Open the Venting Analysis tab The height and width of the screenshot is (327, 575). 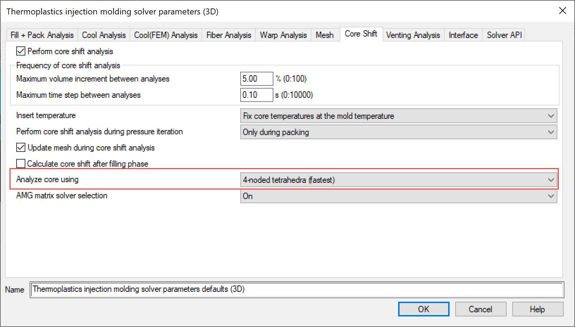pyautogui.click(x=413, y=35)
